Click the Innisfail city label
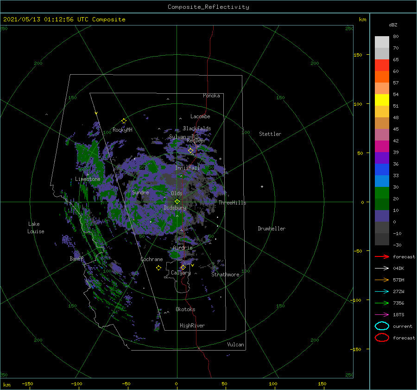The image size is (417, 390). (x=188, y=168)
